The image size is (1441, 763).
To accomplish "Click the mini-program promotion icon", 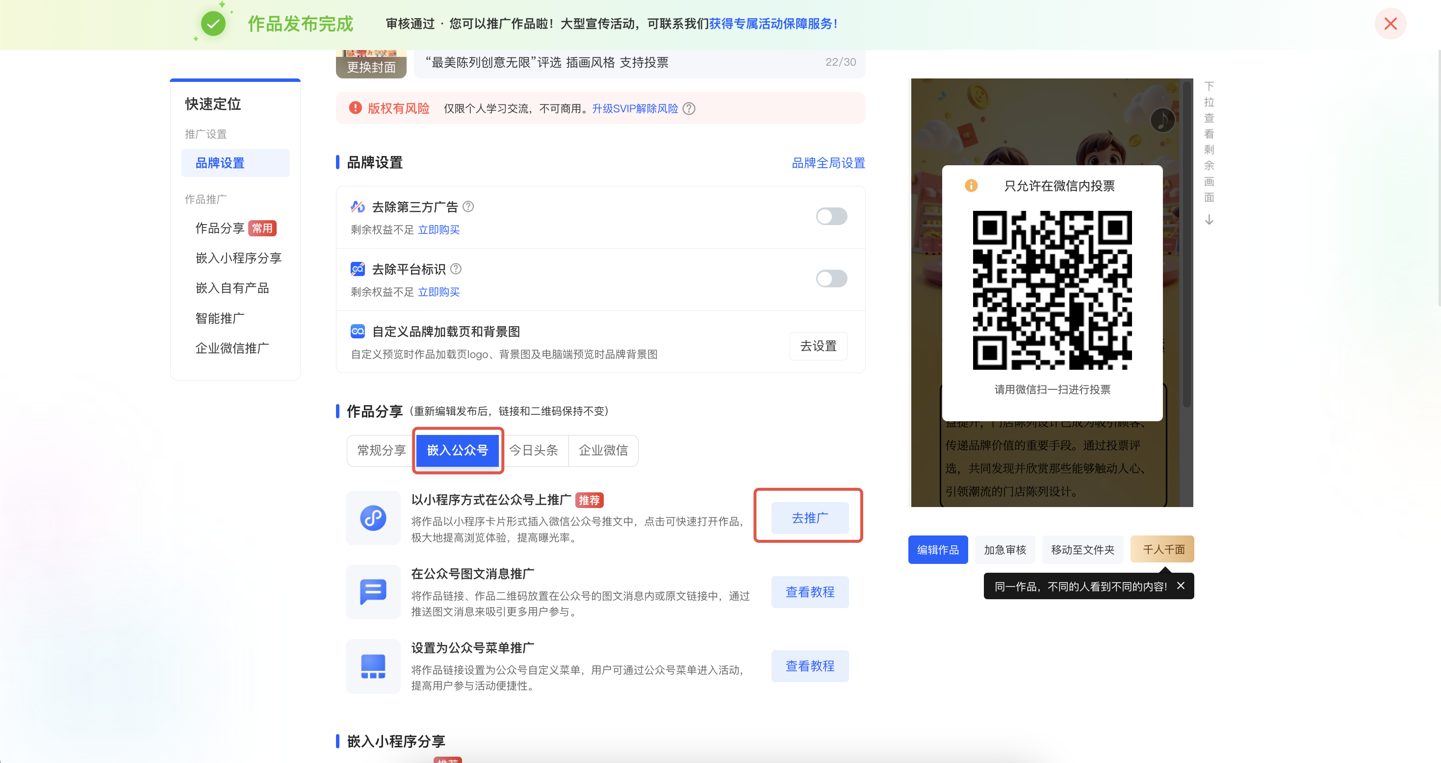I will (x=373, y=517).
